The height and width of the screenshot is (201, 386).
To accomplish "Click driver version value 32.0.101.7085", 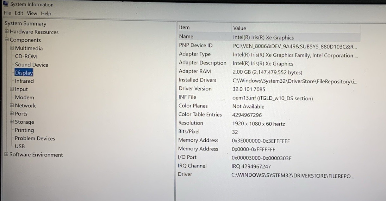I will (249, 89).
